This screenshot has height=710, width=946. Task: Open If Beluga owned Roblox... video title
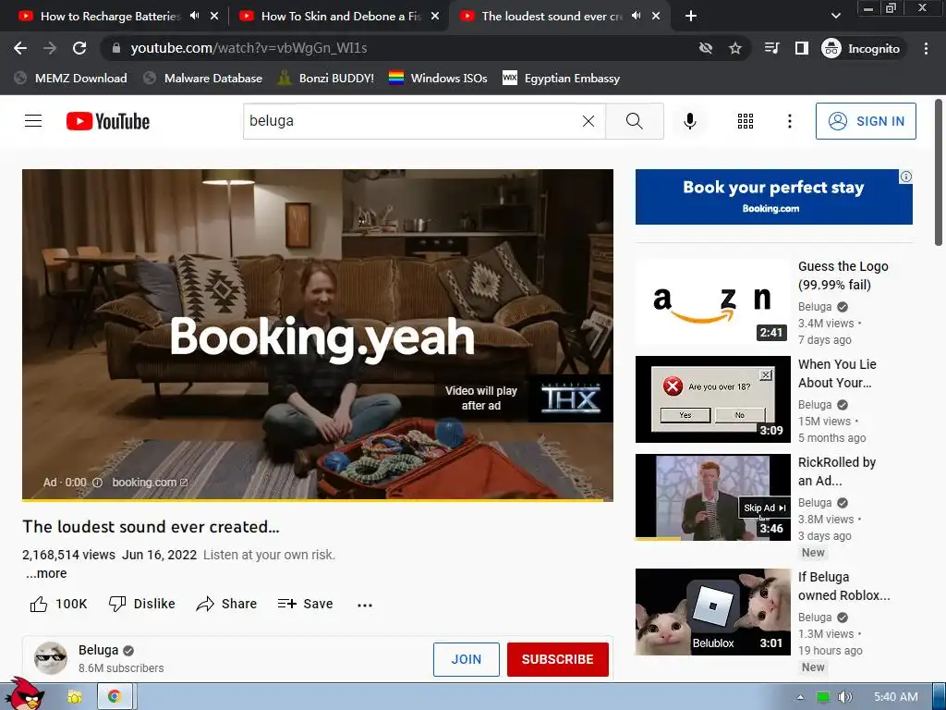pos(843,586)
